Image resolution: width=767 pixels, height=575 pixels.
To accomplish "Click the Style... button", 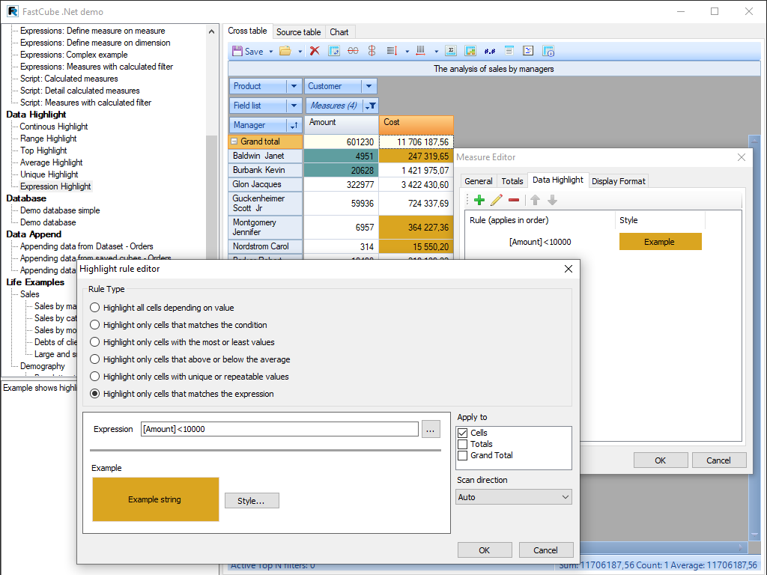I will (x=252, y=501).
